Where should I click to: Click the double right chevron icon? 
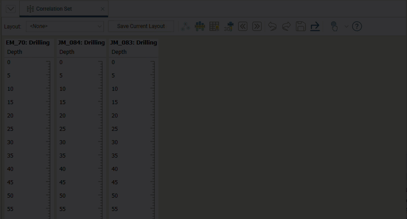257,26
